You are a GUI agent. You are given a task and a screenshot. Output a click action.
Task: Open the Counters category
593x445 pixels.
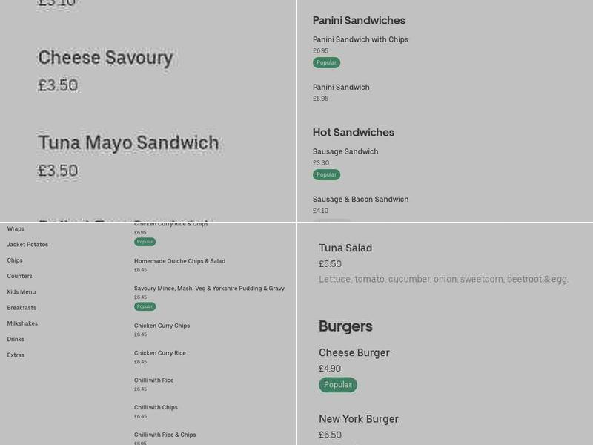[x=19, y=276]
